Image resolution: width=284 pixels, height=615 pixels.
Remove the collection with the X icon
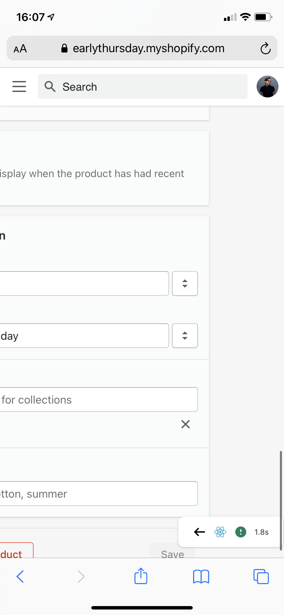click(x=186, y=425)
